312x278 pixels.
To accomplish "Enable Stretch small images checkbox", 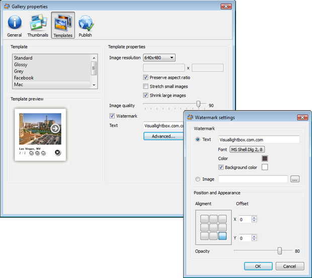I will pyautogui.click(x=146, y=86).
